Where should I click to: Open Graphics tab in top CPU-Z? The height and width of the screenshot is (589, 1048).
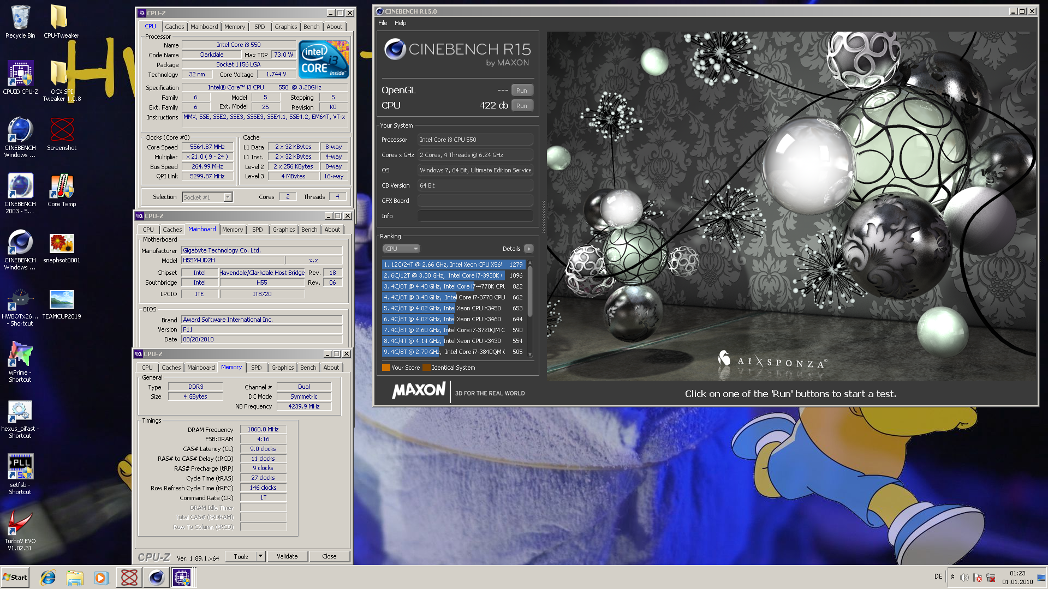(x=286, y=27)
